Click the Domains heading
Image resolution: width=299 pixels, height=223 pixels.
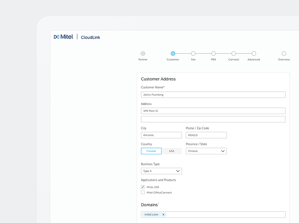tap(150, 205)
